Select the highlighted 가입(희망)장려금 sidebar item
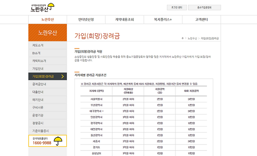Screen dimensions: 257x156 [47, 76]
